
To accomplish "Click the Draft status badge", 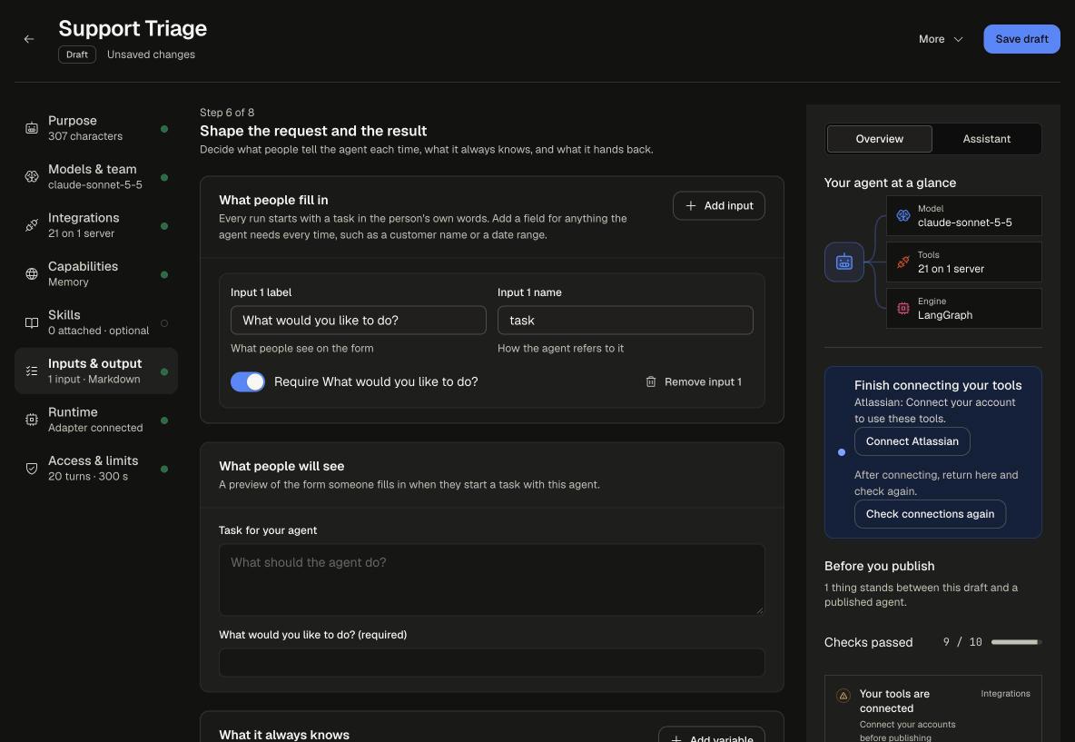I will (77, 54).
